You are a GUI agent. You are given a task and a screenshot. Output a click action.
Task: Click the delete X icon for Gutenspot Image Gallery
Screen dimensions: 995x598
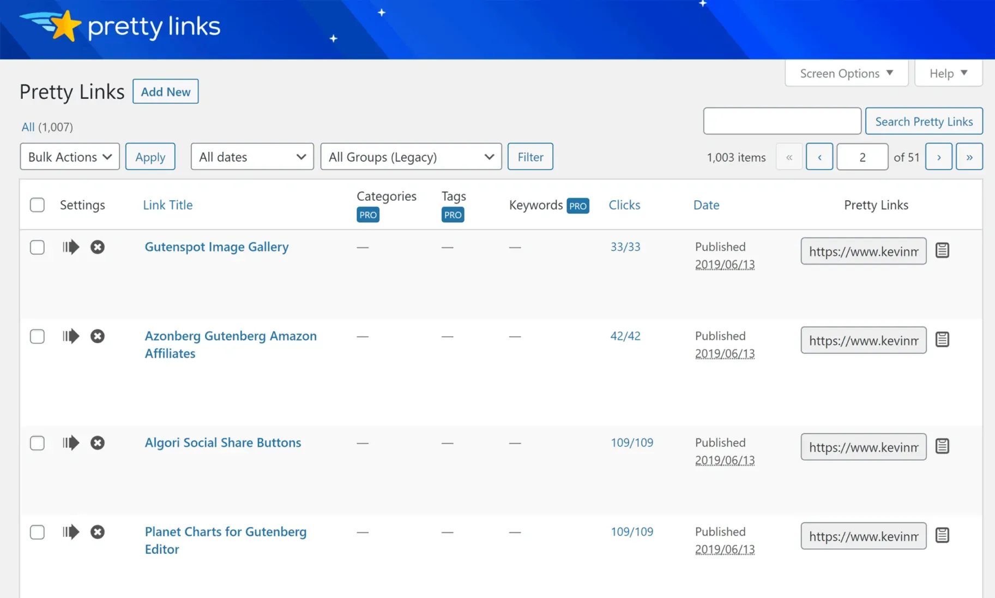coord(98,247)
